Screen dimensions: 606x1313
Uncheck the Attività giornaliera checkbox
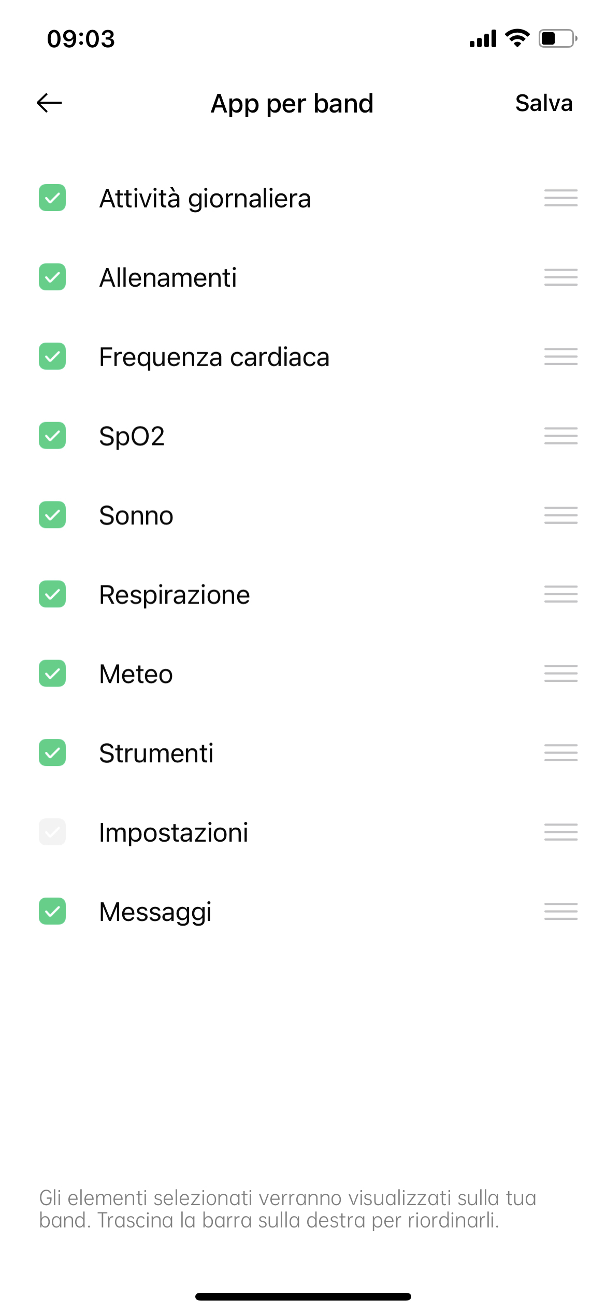pos(52,198)
